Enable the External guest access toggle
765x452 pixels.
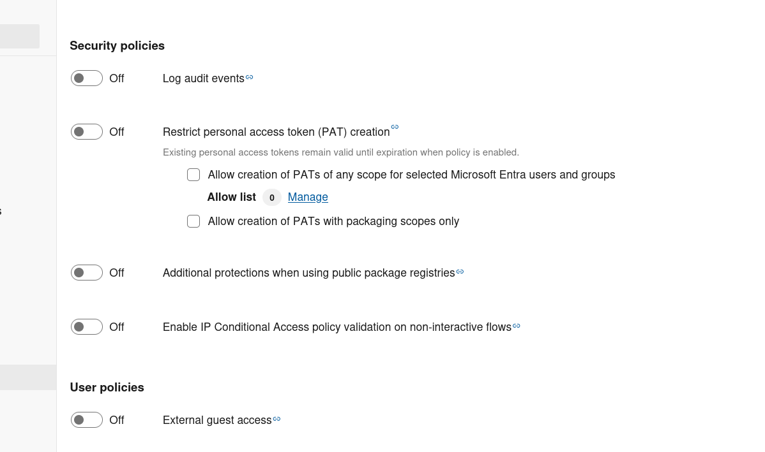point(87,419)
